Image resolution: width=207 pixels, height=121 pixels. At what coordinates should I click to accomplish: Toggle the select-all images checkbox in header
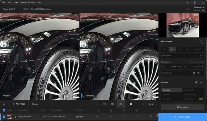tap(4, 110)
